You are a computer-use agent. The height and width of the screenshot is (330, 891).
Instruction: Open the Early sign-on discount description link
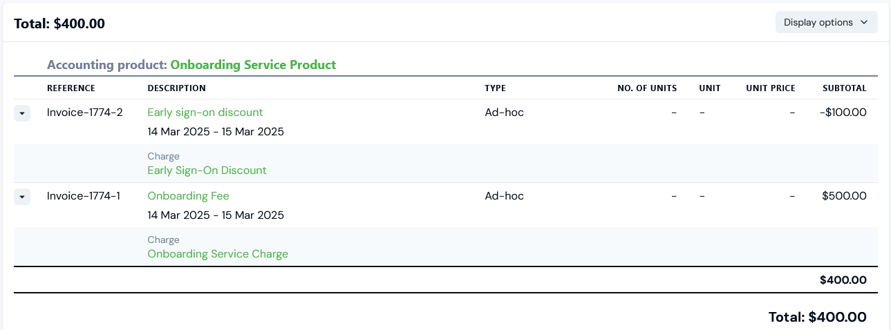pyautogui.click(x=205, y=113)
